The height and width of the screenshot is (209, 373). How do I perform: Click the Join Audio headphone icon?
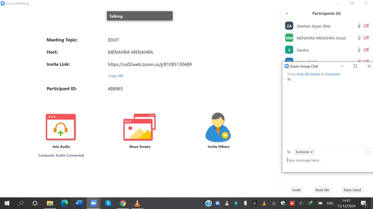61,127
